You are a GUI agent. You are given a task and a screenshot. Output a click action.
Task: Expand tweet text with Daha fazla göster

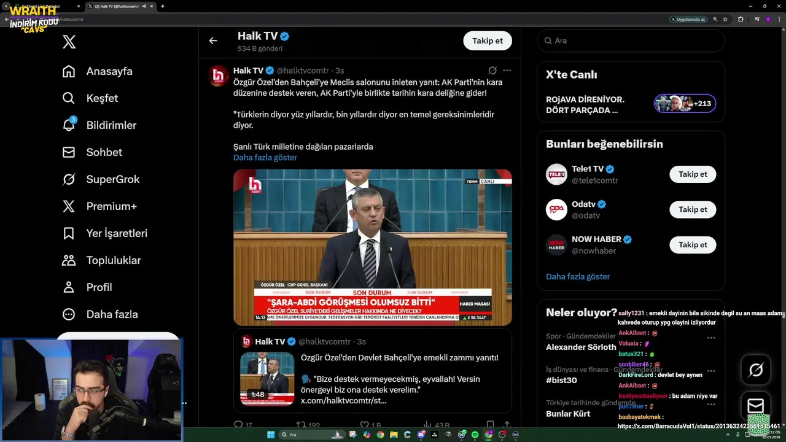tap(265, 158)
